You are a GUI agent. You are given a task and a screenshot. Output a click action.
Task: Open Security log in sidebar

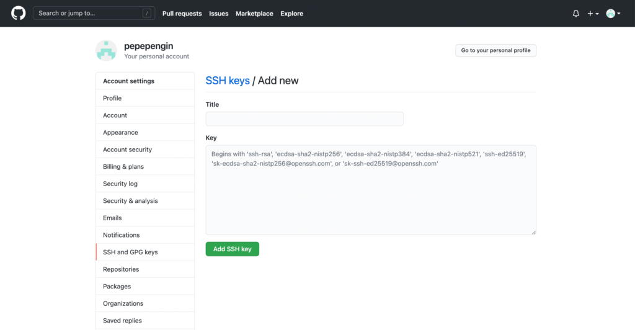tap(145, 184)
